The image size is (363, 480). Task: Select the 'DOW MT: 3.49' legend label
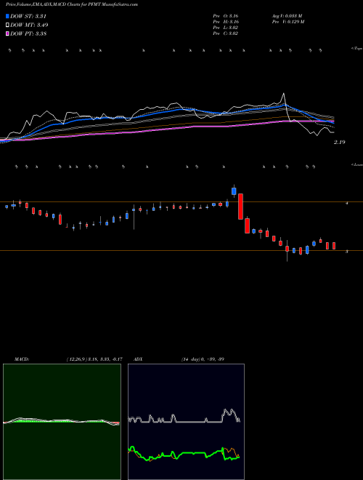29,25
